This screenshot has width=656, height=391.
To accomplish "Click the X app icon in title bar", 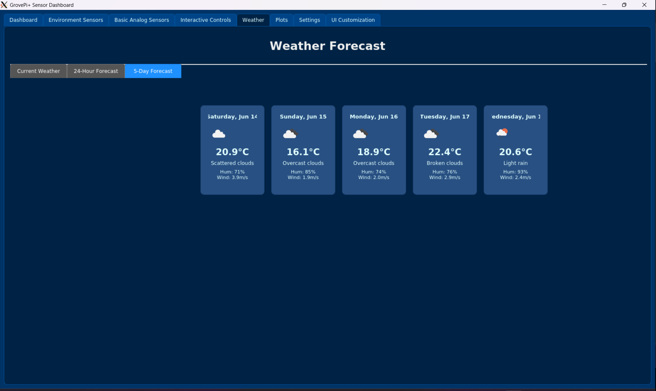I will pos(4,5).
